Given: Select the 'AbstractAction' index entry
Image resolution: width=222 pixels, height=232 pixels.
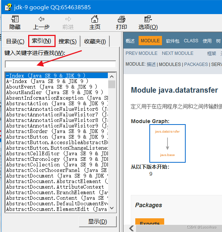Looking at the screenshot, I should coord(57,103).
